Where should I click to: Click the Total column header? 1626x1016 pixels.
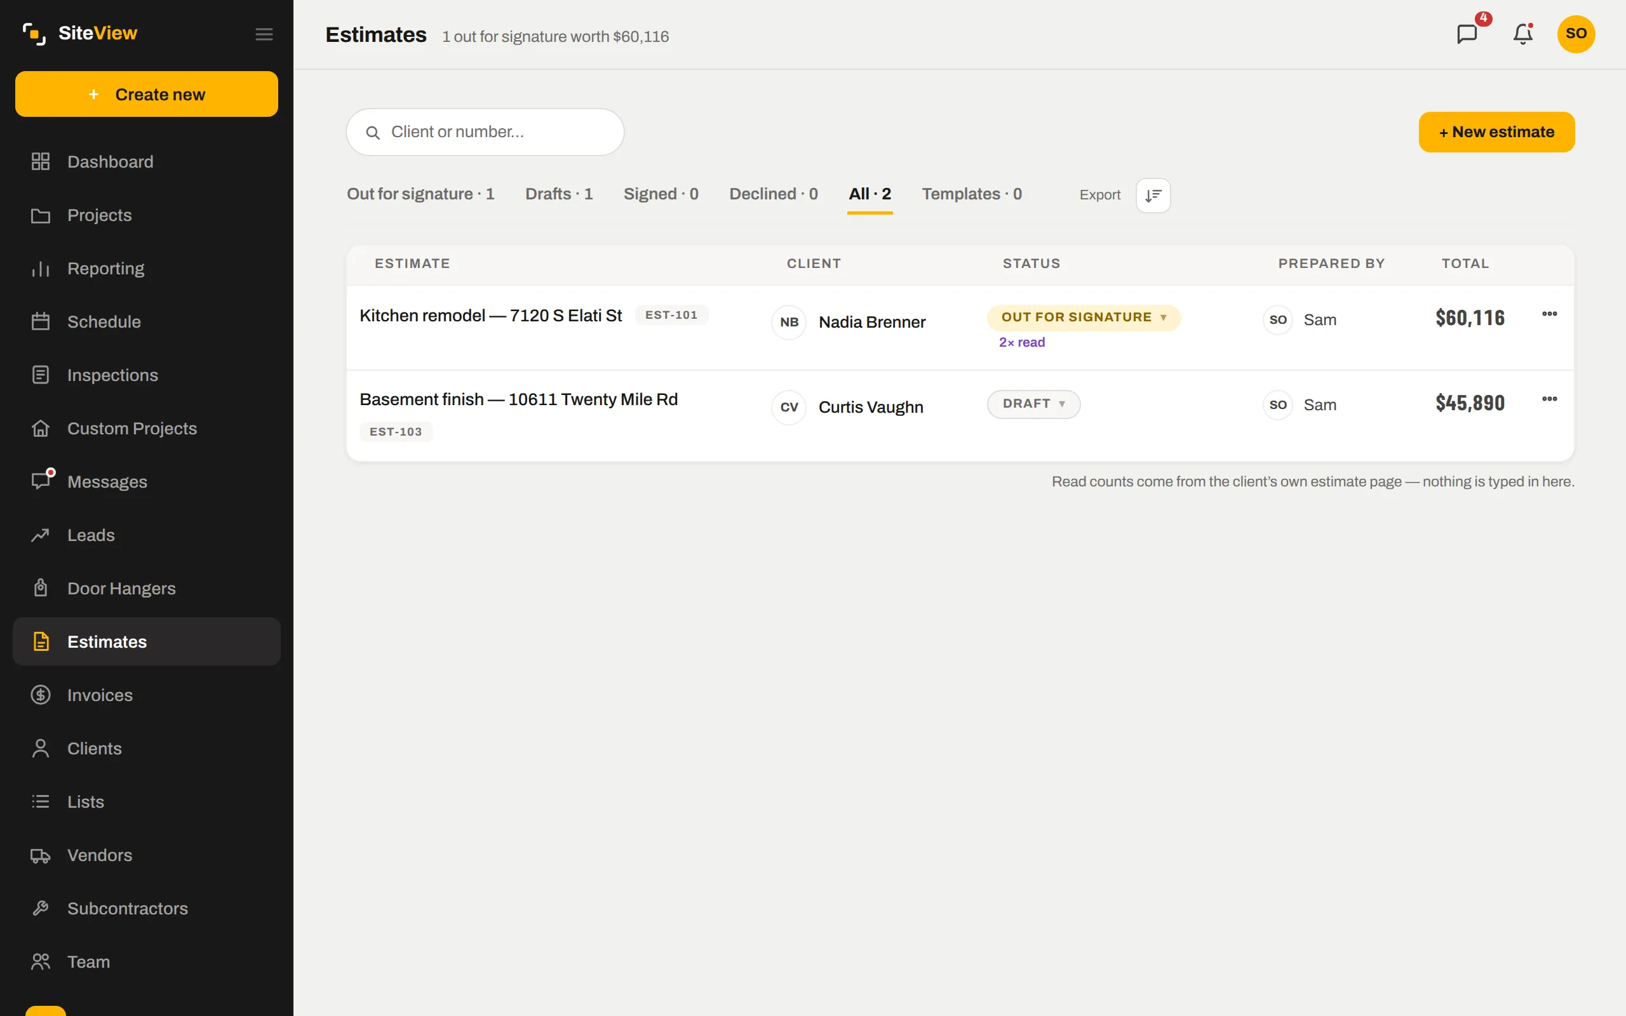tap(1465, 264)
